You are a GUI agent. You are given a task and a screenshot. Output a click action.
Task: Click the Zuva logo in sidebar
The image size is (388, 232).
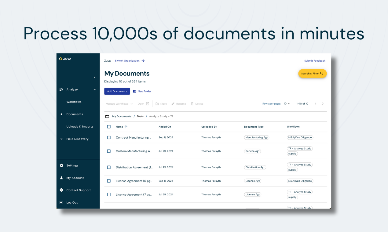65,59
